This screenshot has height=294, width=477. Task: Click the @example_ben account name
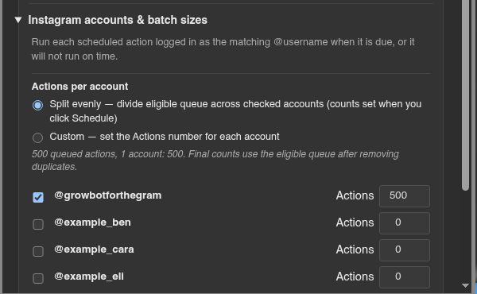pos(92,222)
